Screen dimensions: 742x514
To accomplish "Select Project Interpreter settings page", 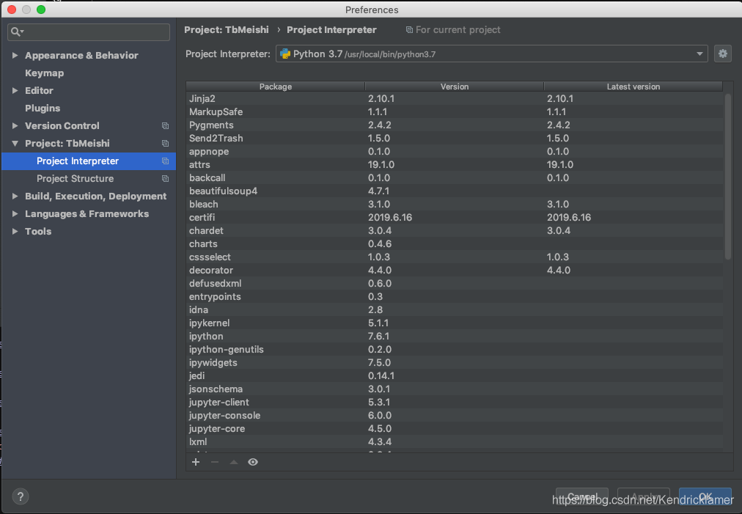I will 78,161.
